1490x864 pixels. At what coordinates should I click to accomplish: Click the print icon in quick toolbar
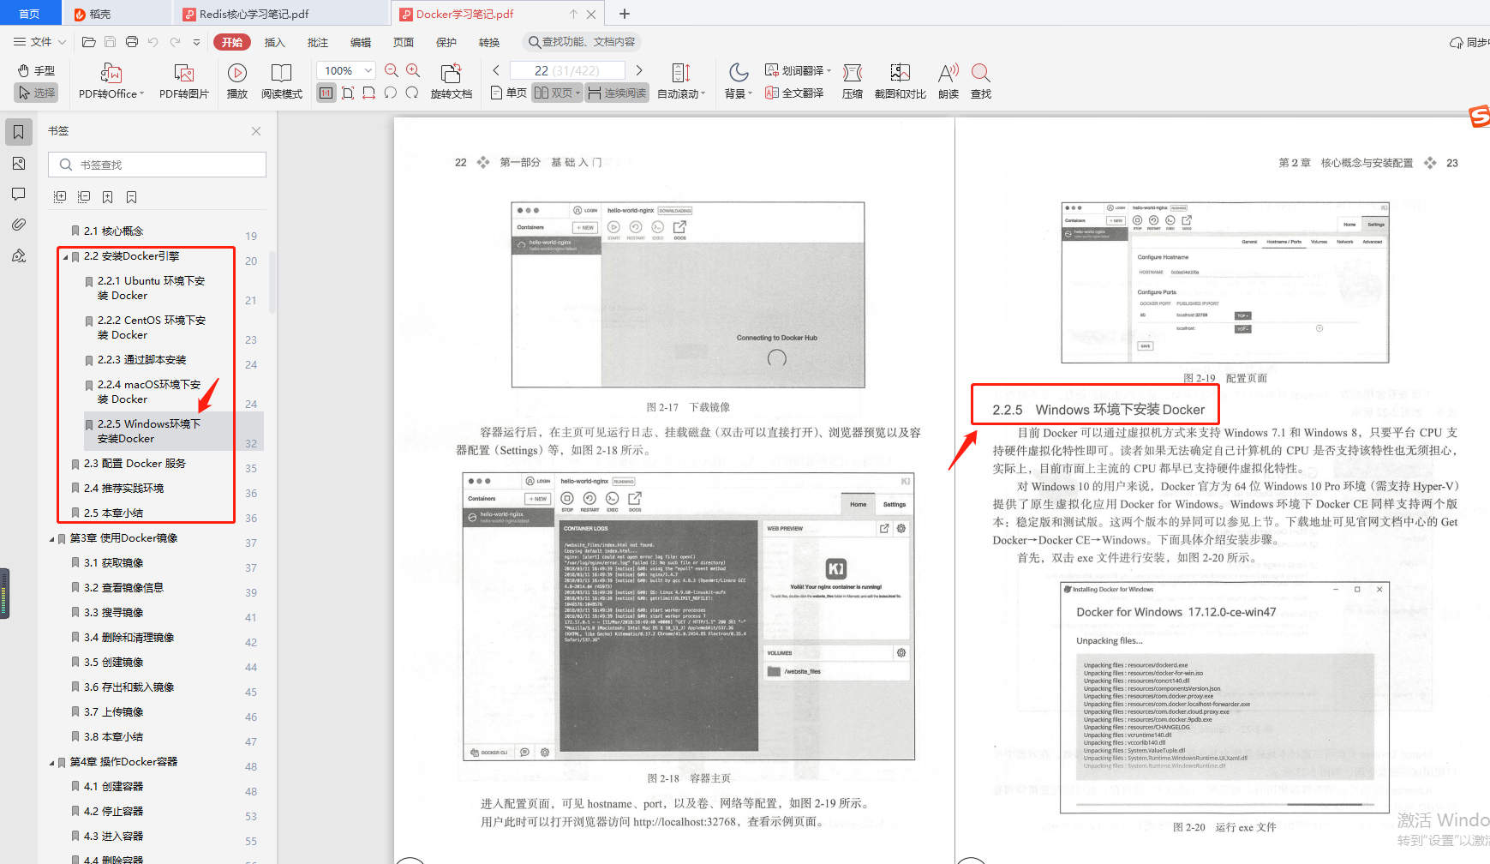(x=131, y=42)
